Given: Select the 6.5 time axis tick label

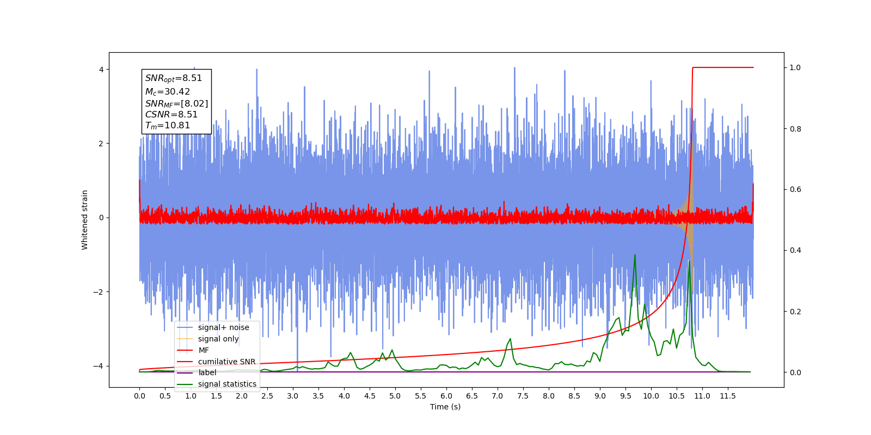Looking at the screenshot, I should pyautogui.click(x=472, y=396).
